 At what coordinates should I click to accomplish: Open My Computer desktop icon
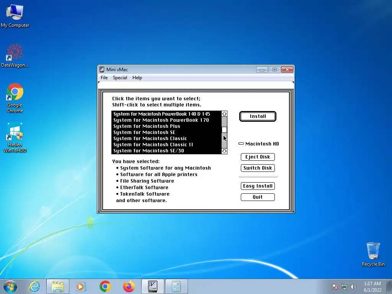(15, 15)
